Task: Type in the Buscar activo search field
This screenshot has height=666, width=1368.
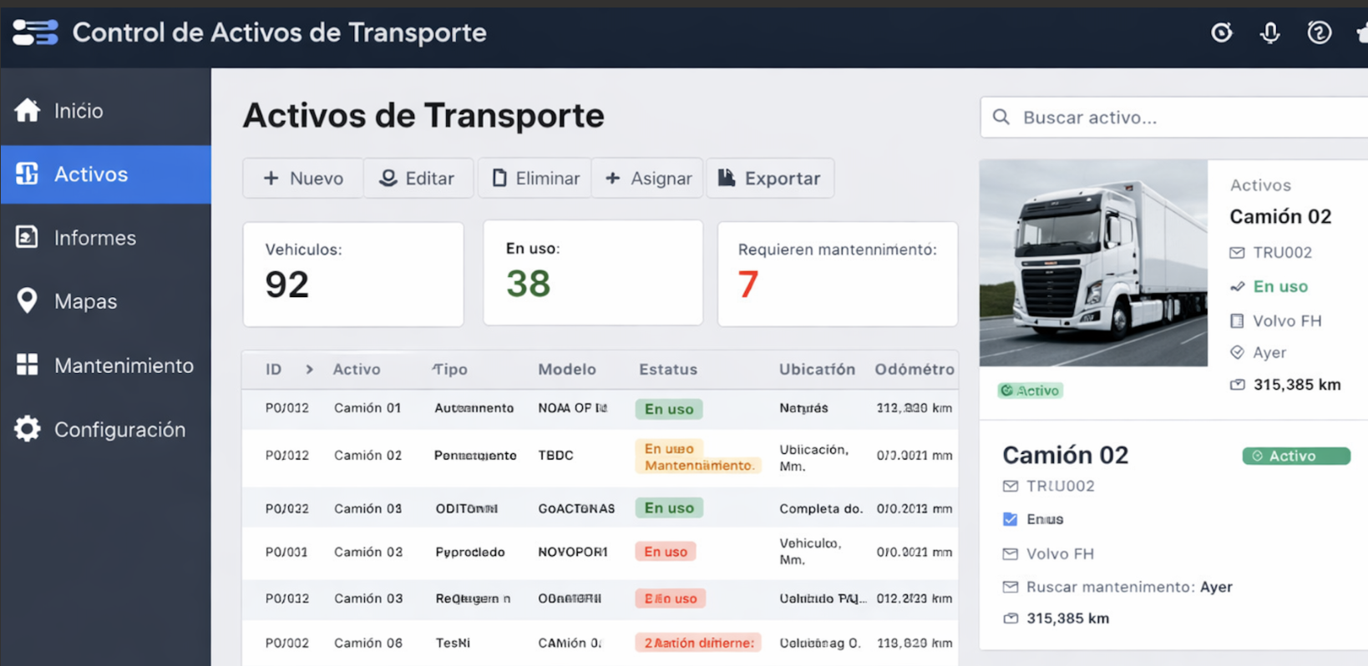Action: click(x=1186, y=118)
